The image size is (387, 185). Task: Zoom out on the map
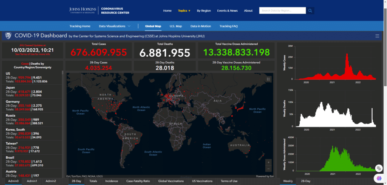[x=268, y=169]
